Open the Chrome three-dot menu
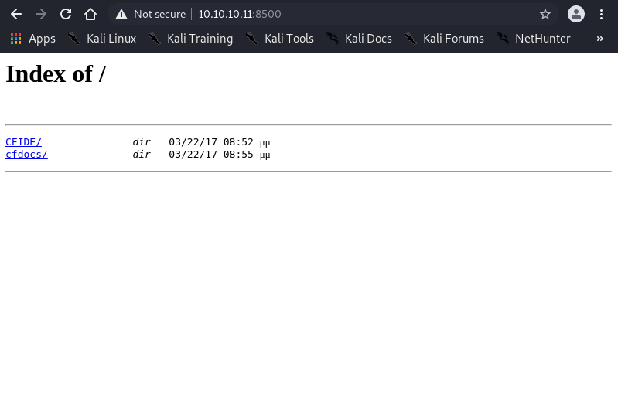618x415 pixels. click(601, 14)
